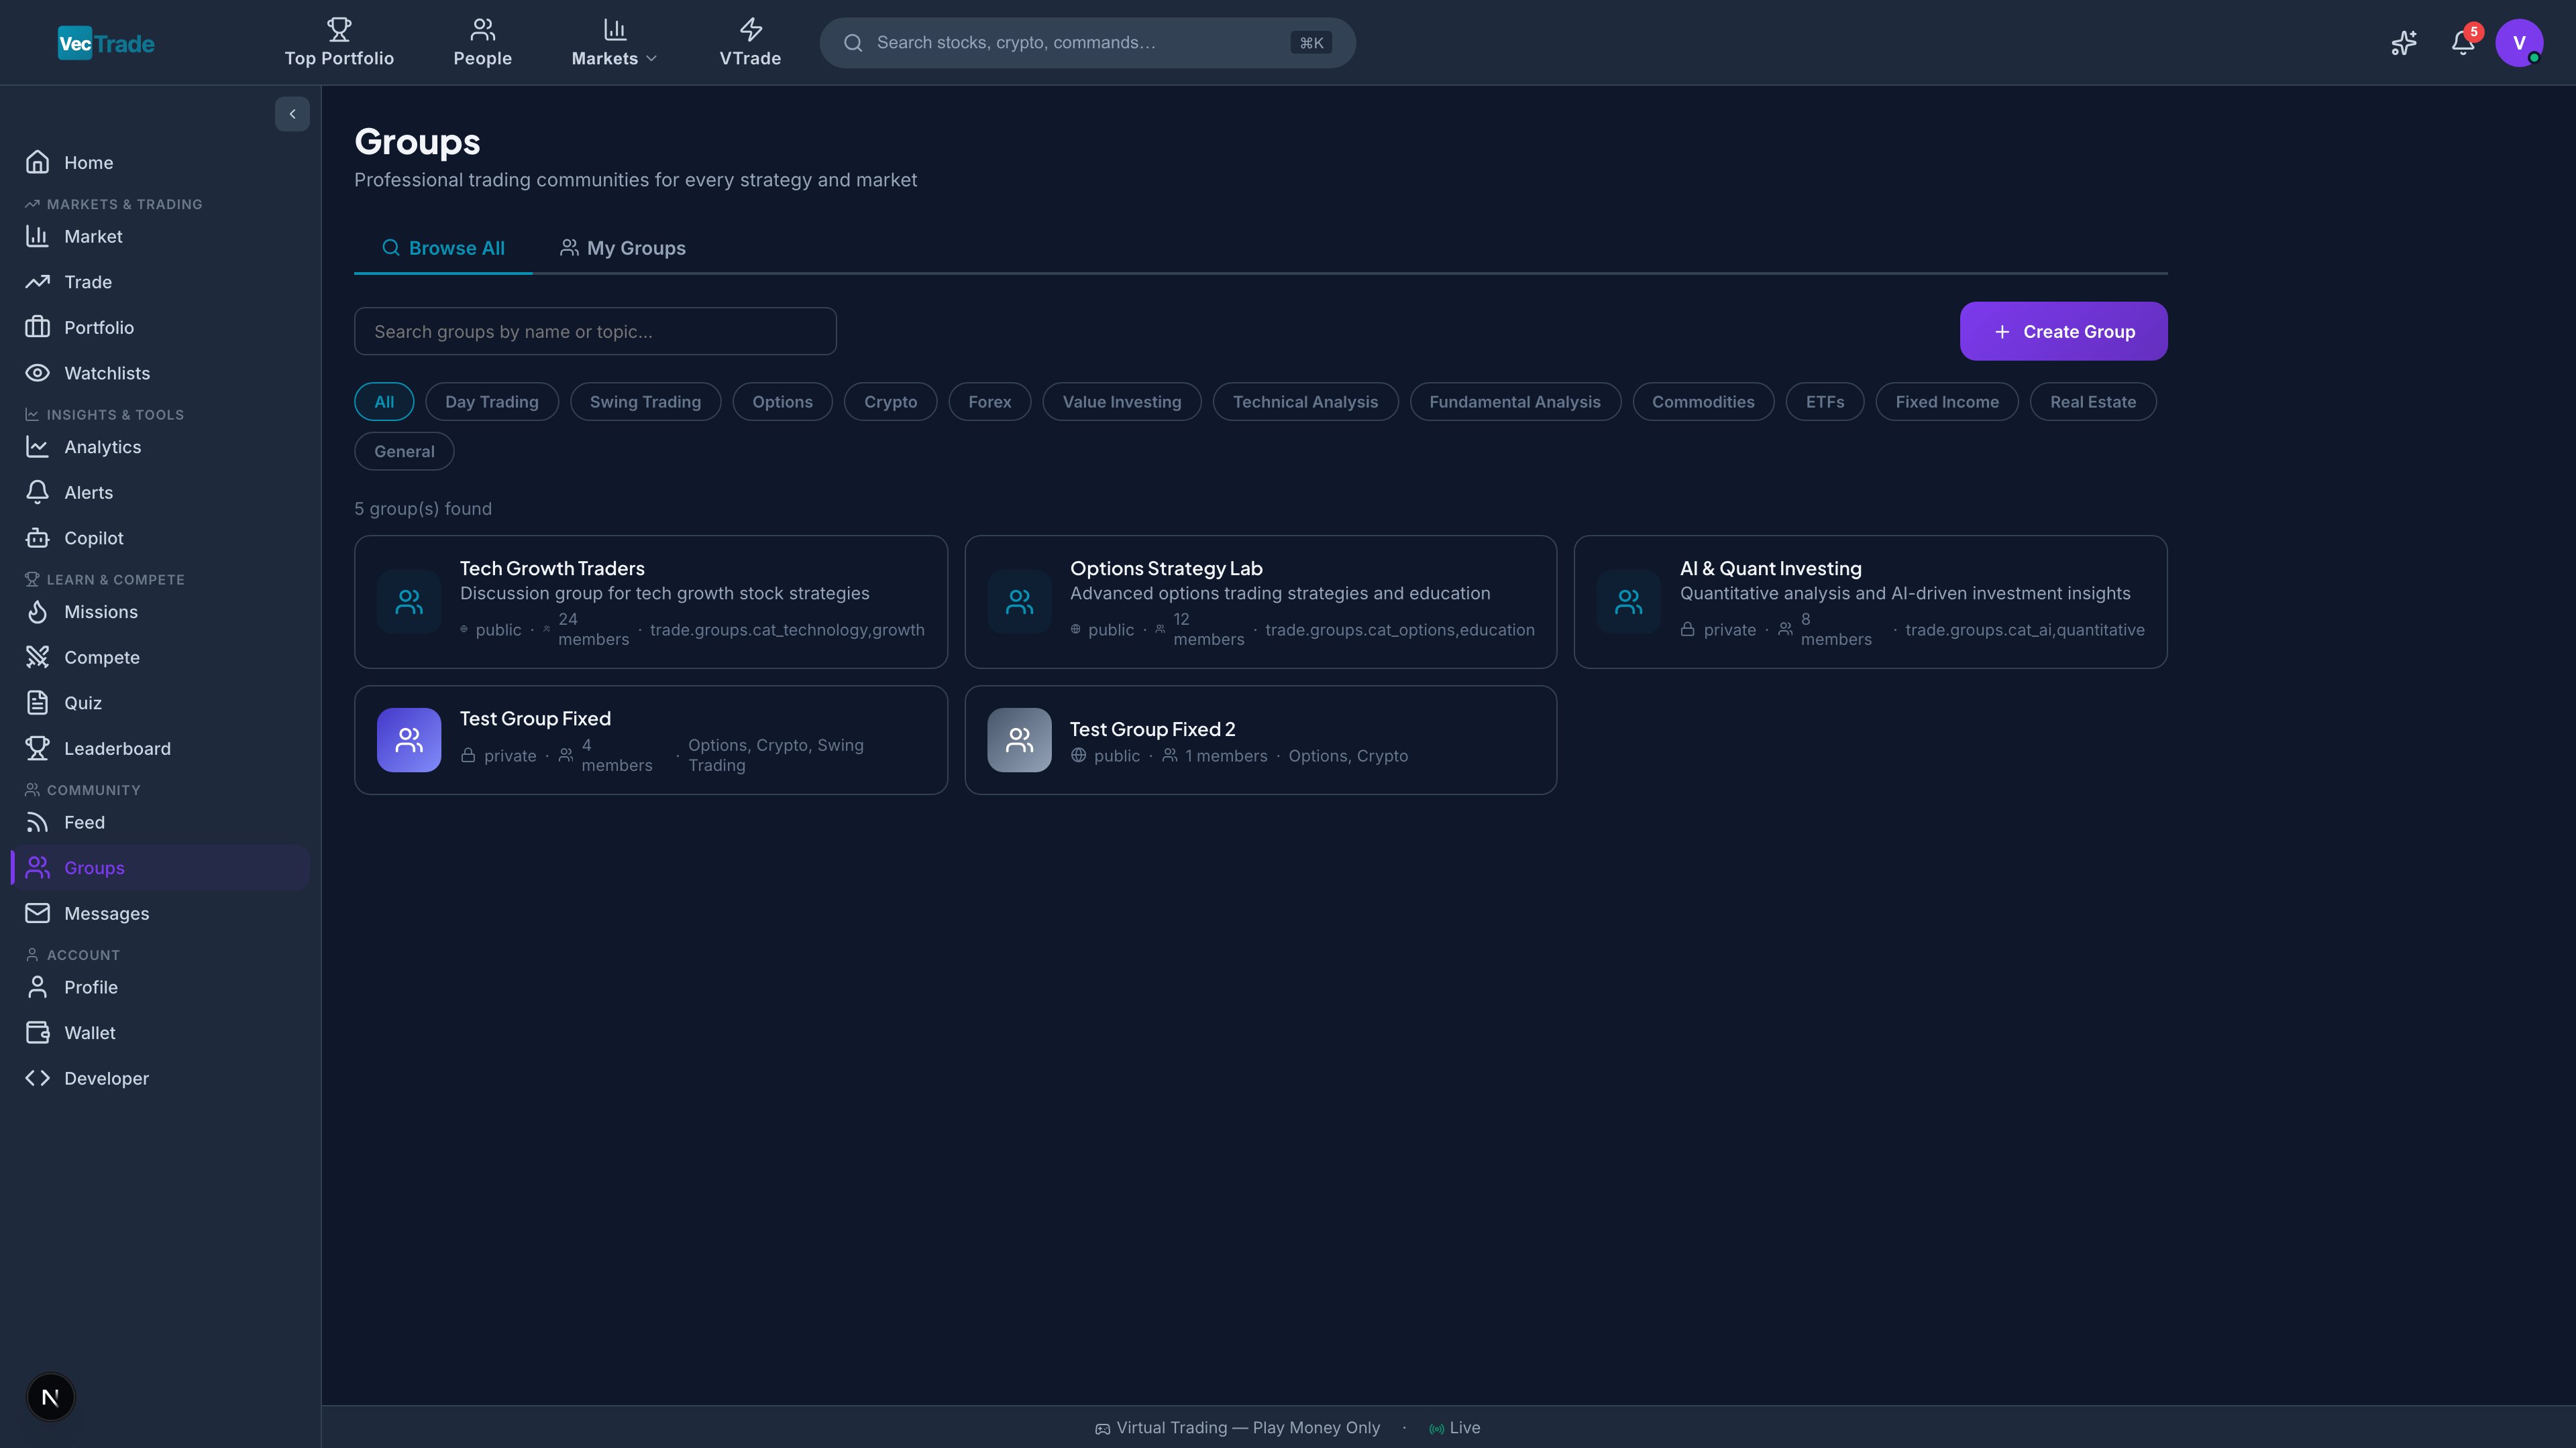Click 'Virtual Trading — Play Money Only' notice

pos(1237,1427)
